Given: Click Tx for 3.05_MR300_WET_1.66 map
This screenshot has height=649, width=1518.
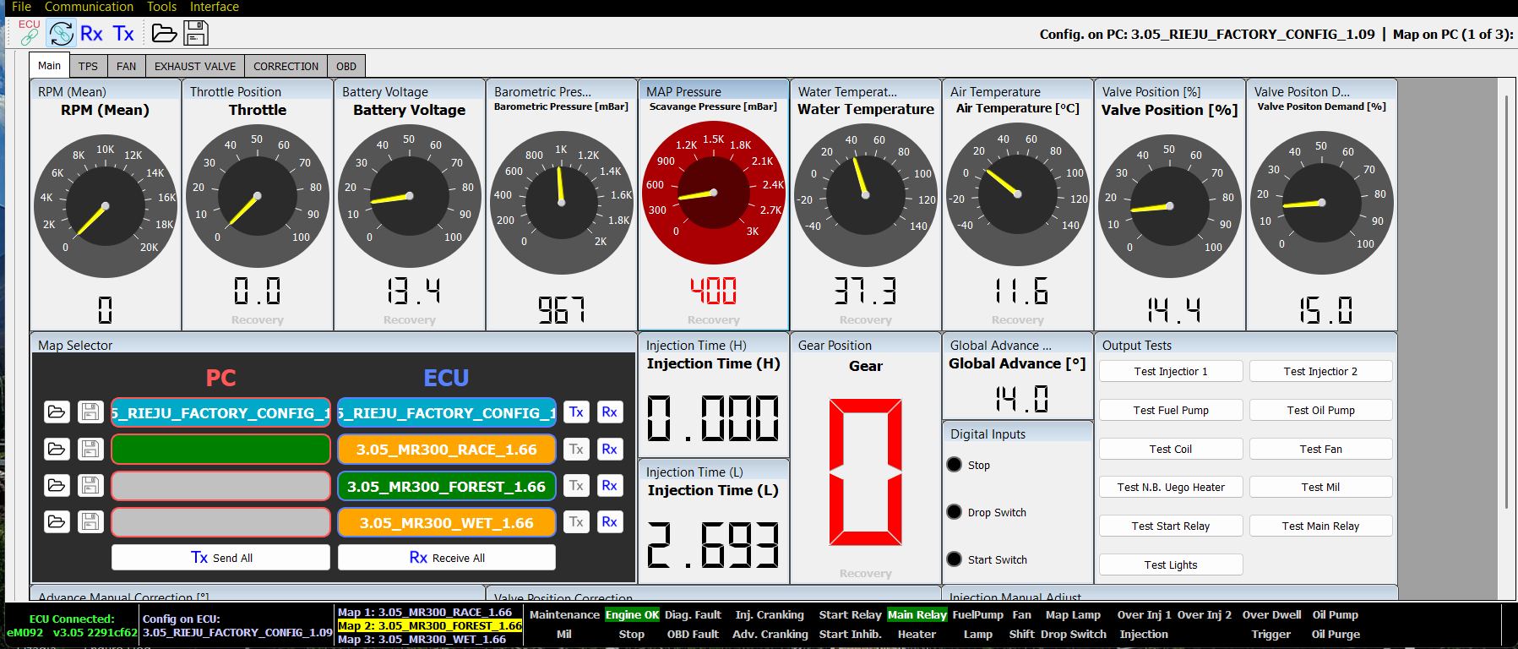Looking at the screenshot, I should tap(576, 521).
